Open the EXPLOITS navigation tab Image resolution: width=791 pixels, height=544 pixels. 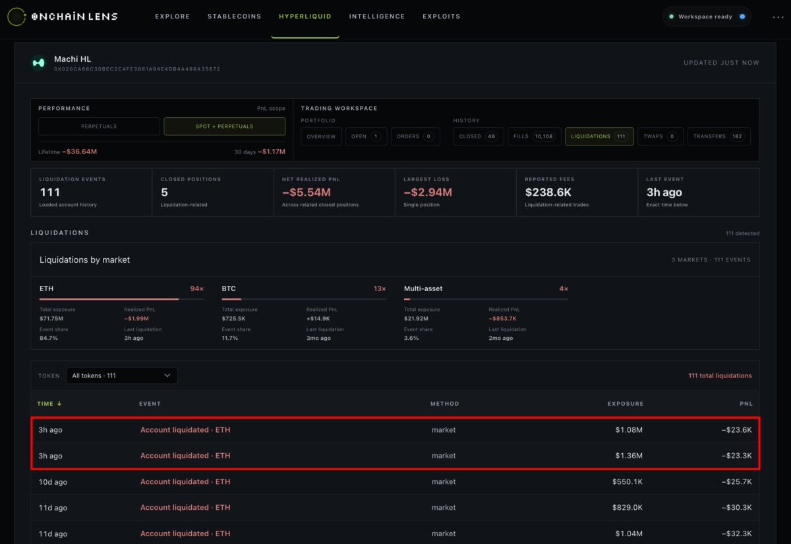coord(442,16)
